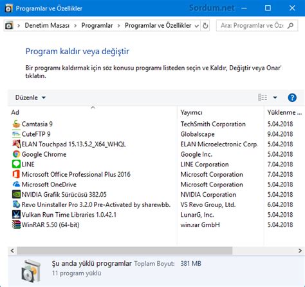305x287 pixels.
Task: Click the NVIDIA Grafik Sürücüsü icon
Action: 16,195
